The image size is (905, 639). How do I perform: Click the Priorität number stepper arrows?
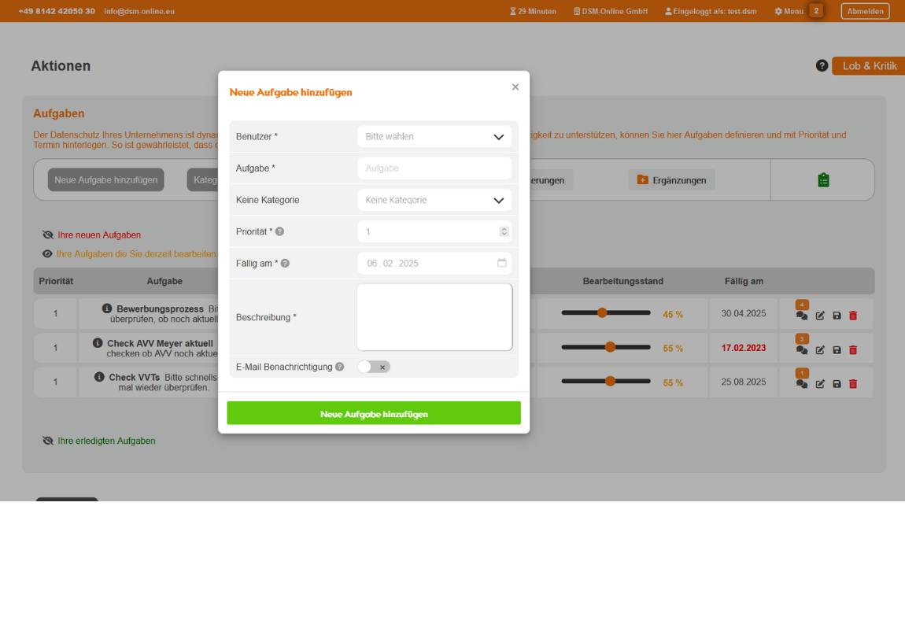point(504,231)
